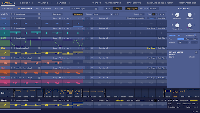Screen dimensions: 200x113
Task: Open the MODULATION LIST tab
Action: click(187, 3)
